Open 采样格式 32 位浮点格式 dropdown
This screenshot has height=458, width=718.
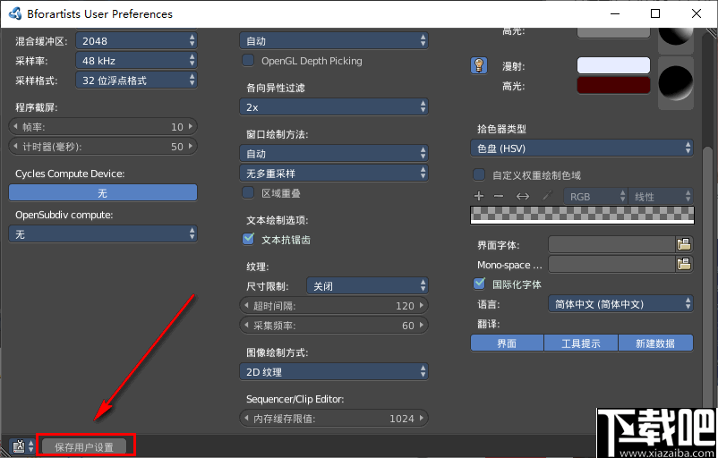pyautogui.click(x=136, y=81)
